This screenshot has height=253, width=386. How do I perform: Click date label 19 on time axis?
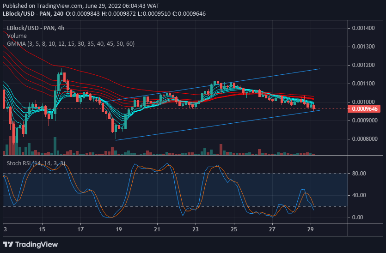(119, 229)
